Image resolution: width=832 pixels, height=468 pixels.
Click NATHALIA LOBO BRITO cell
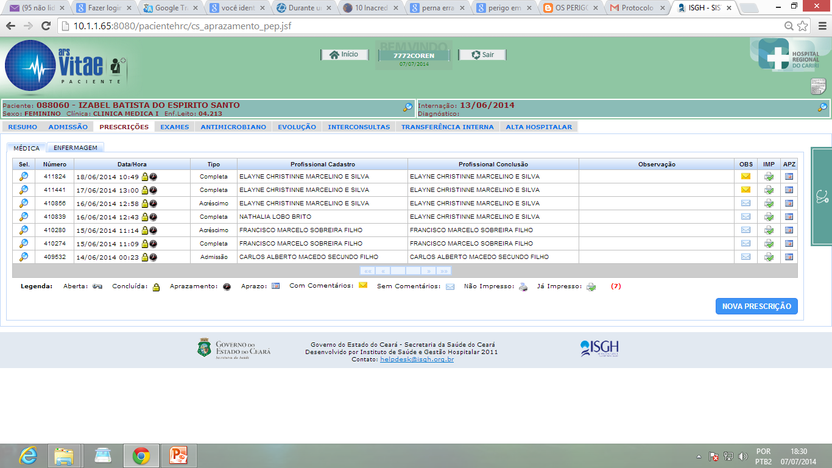pyautogui.click(x=323, y=217)
